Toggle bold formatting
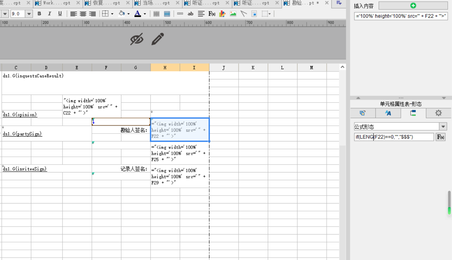 39,14
